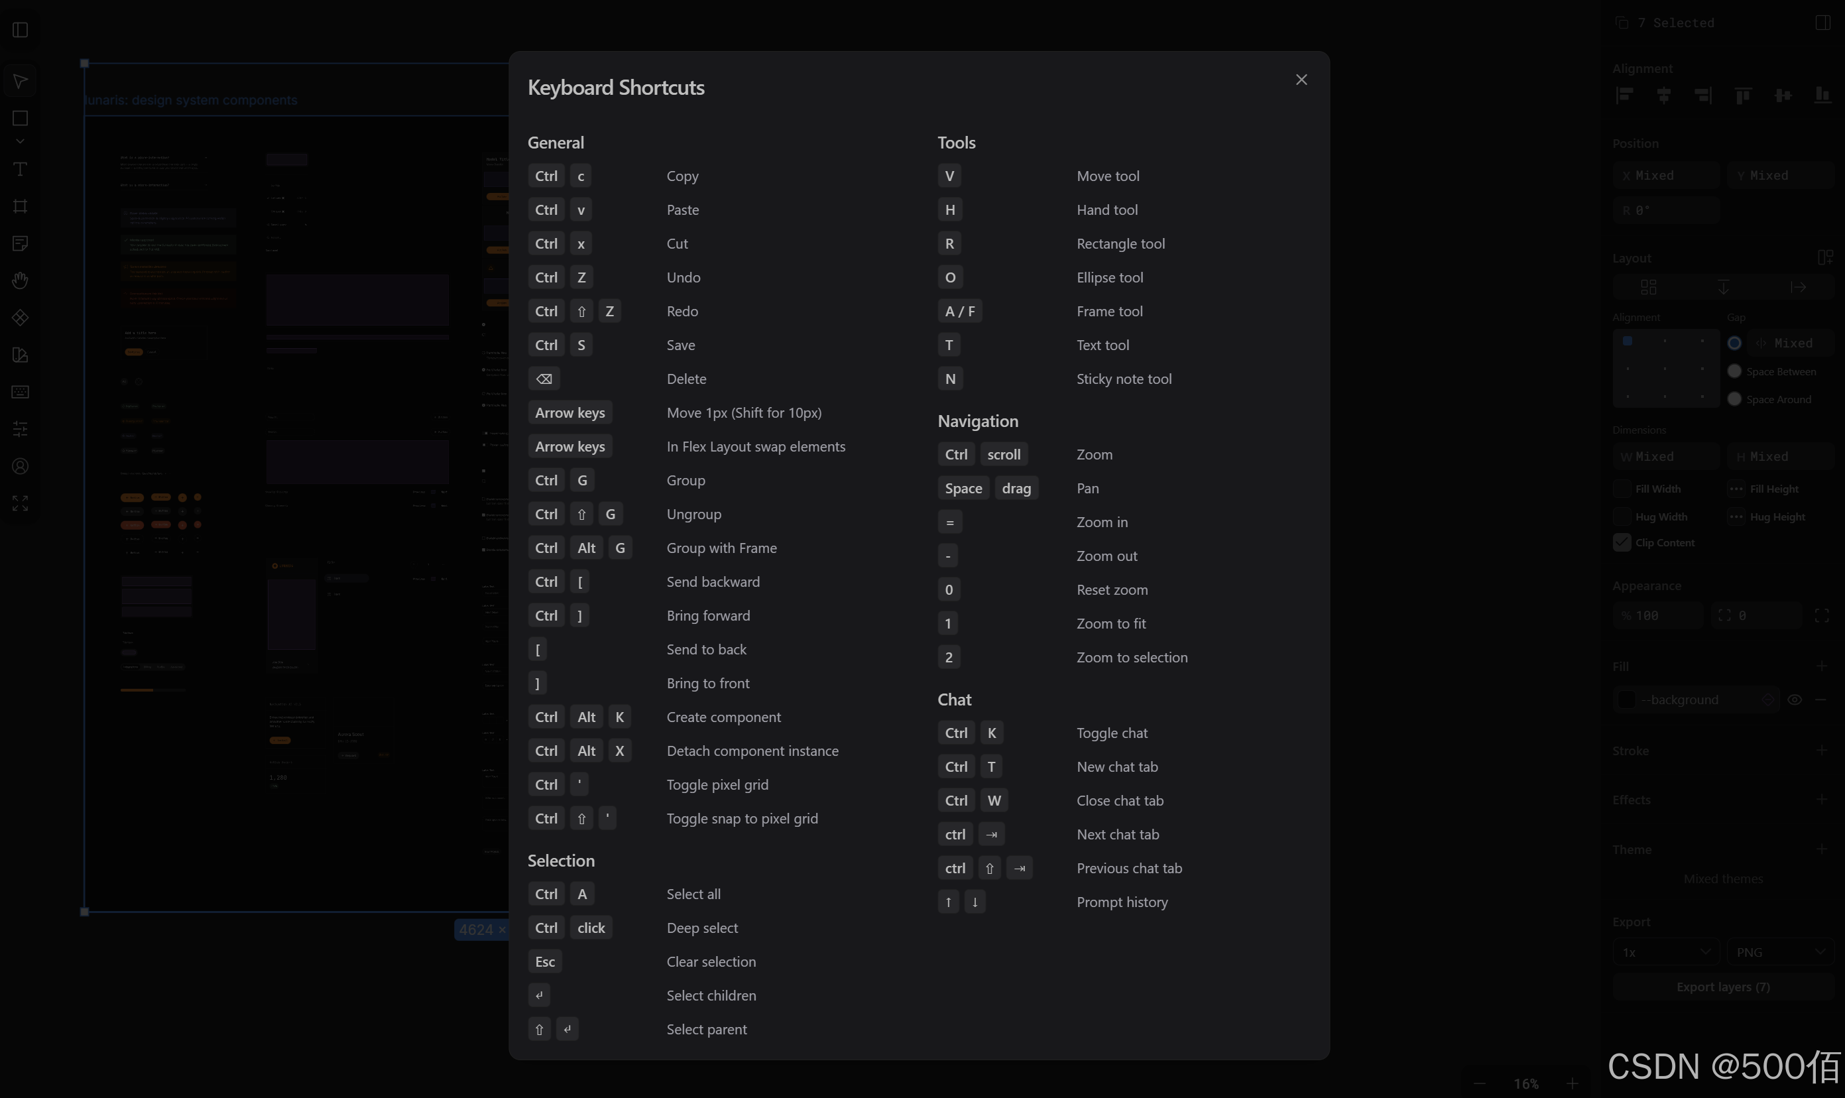Add a stroke with plus icon
This screenshot has height=1098, width=1845.
1822,751
